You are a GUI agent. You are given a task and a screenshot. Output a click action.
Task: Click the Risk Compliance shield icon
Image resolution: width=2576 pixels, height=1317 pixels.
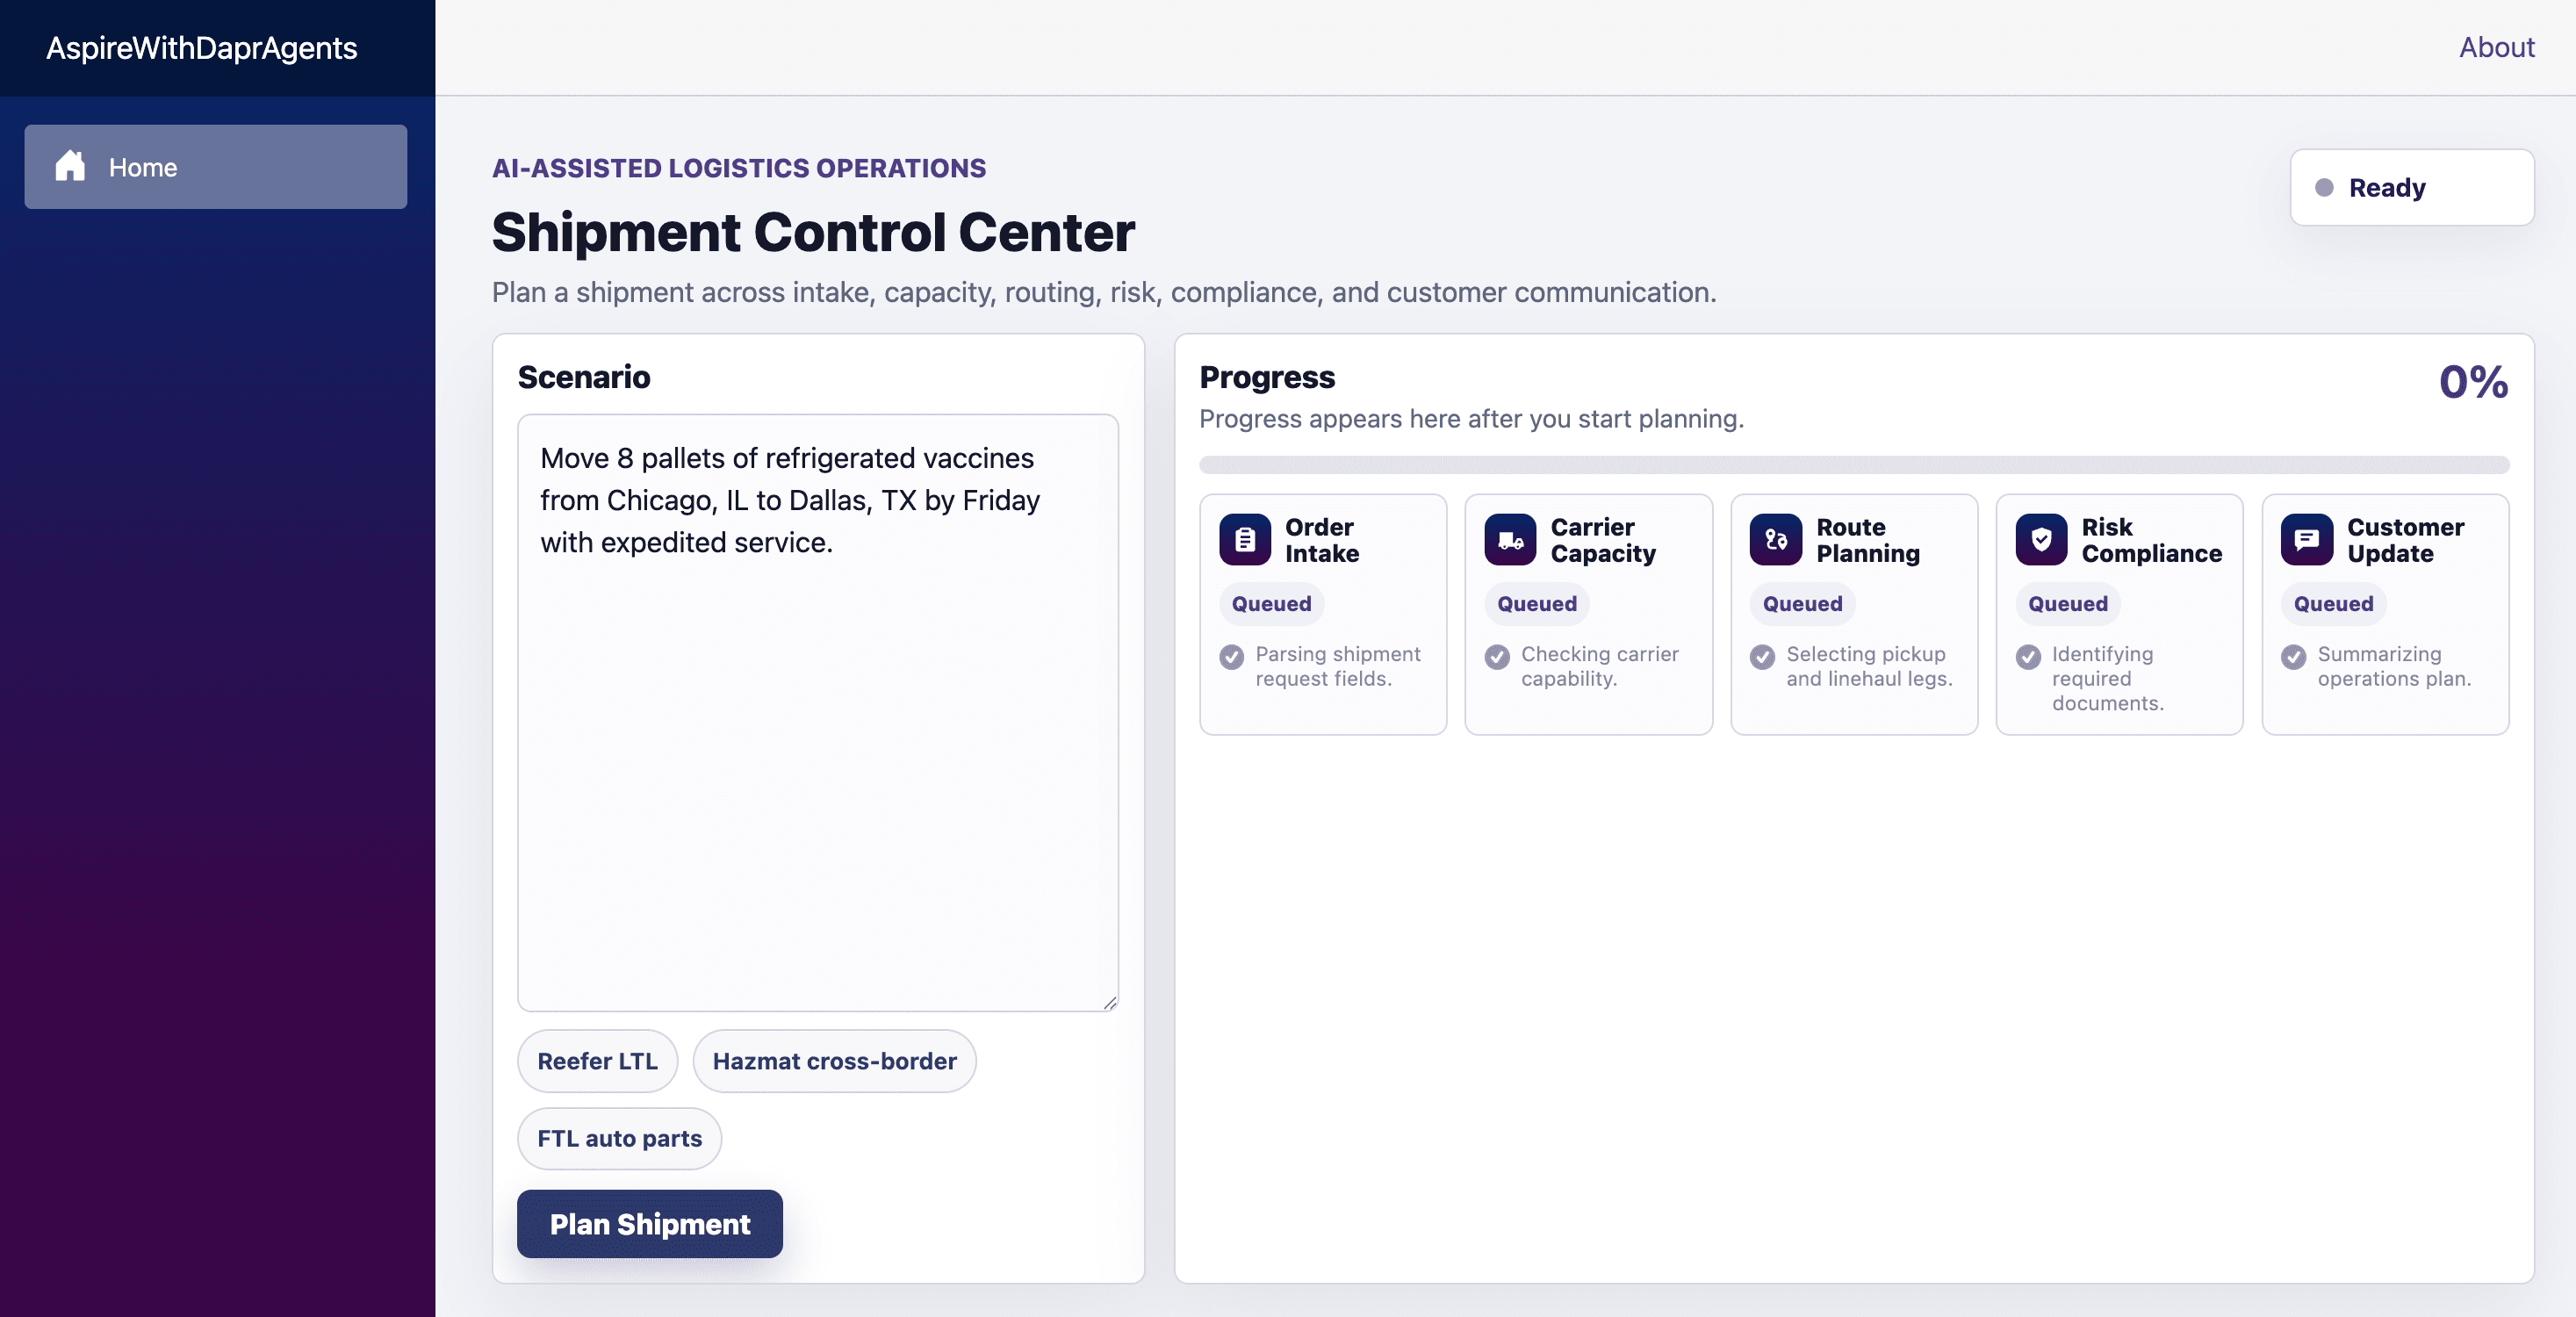(2041, 540)
